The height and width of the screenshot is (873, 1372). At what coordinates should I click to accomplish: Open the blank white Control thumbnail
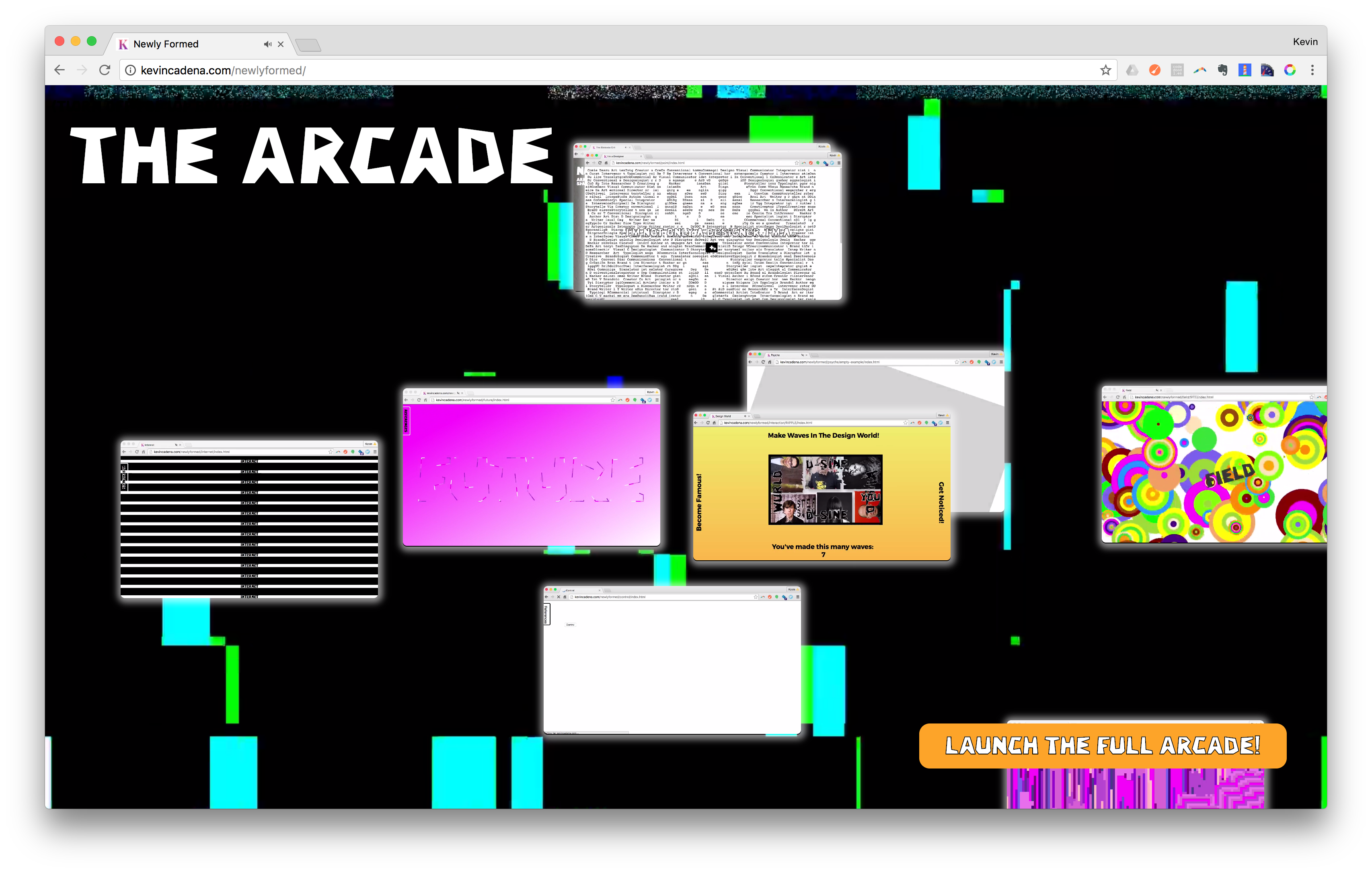(672, 660)
